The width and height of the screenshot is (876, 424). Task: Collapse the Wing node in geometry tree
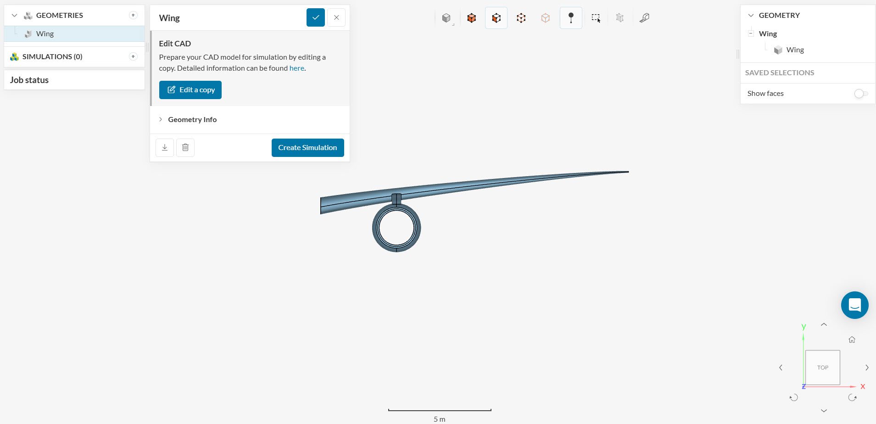tap(751, 33)
